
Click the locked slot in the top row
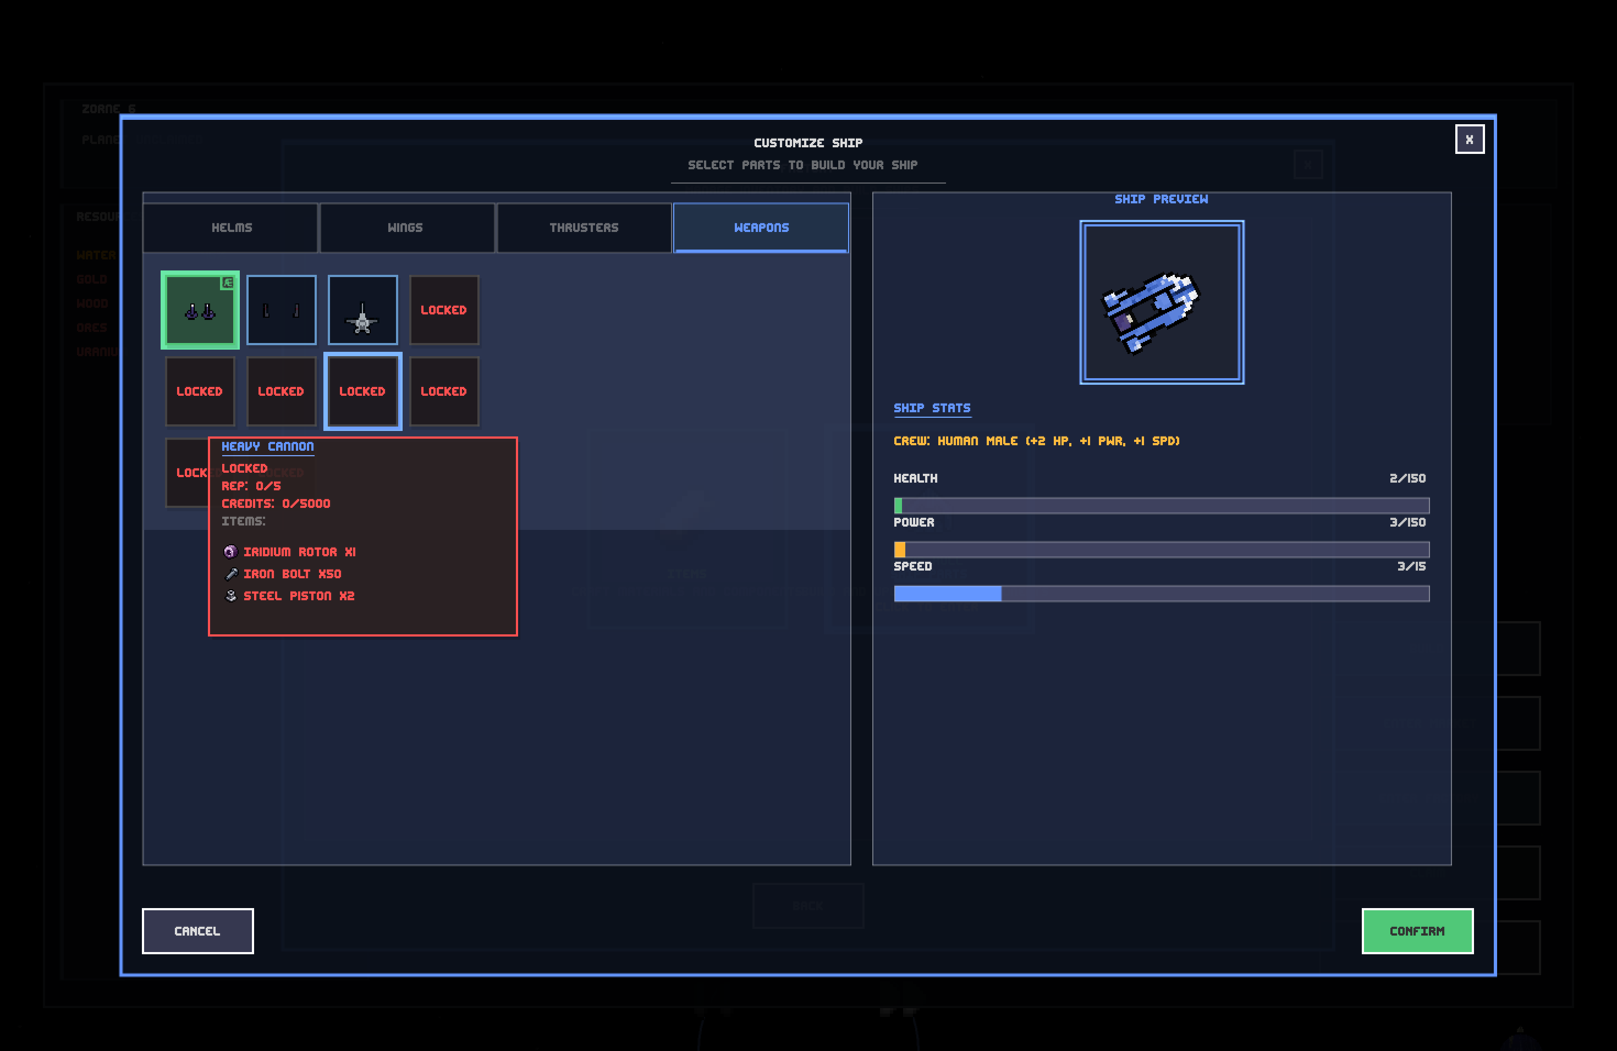coord(444,310)
